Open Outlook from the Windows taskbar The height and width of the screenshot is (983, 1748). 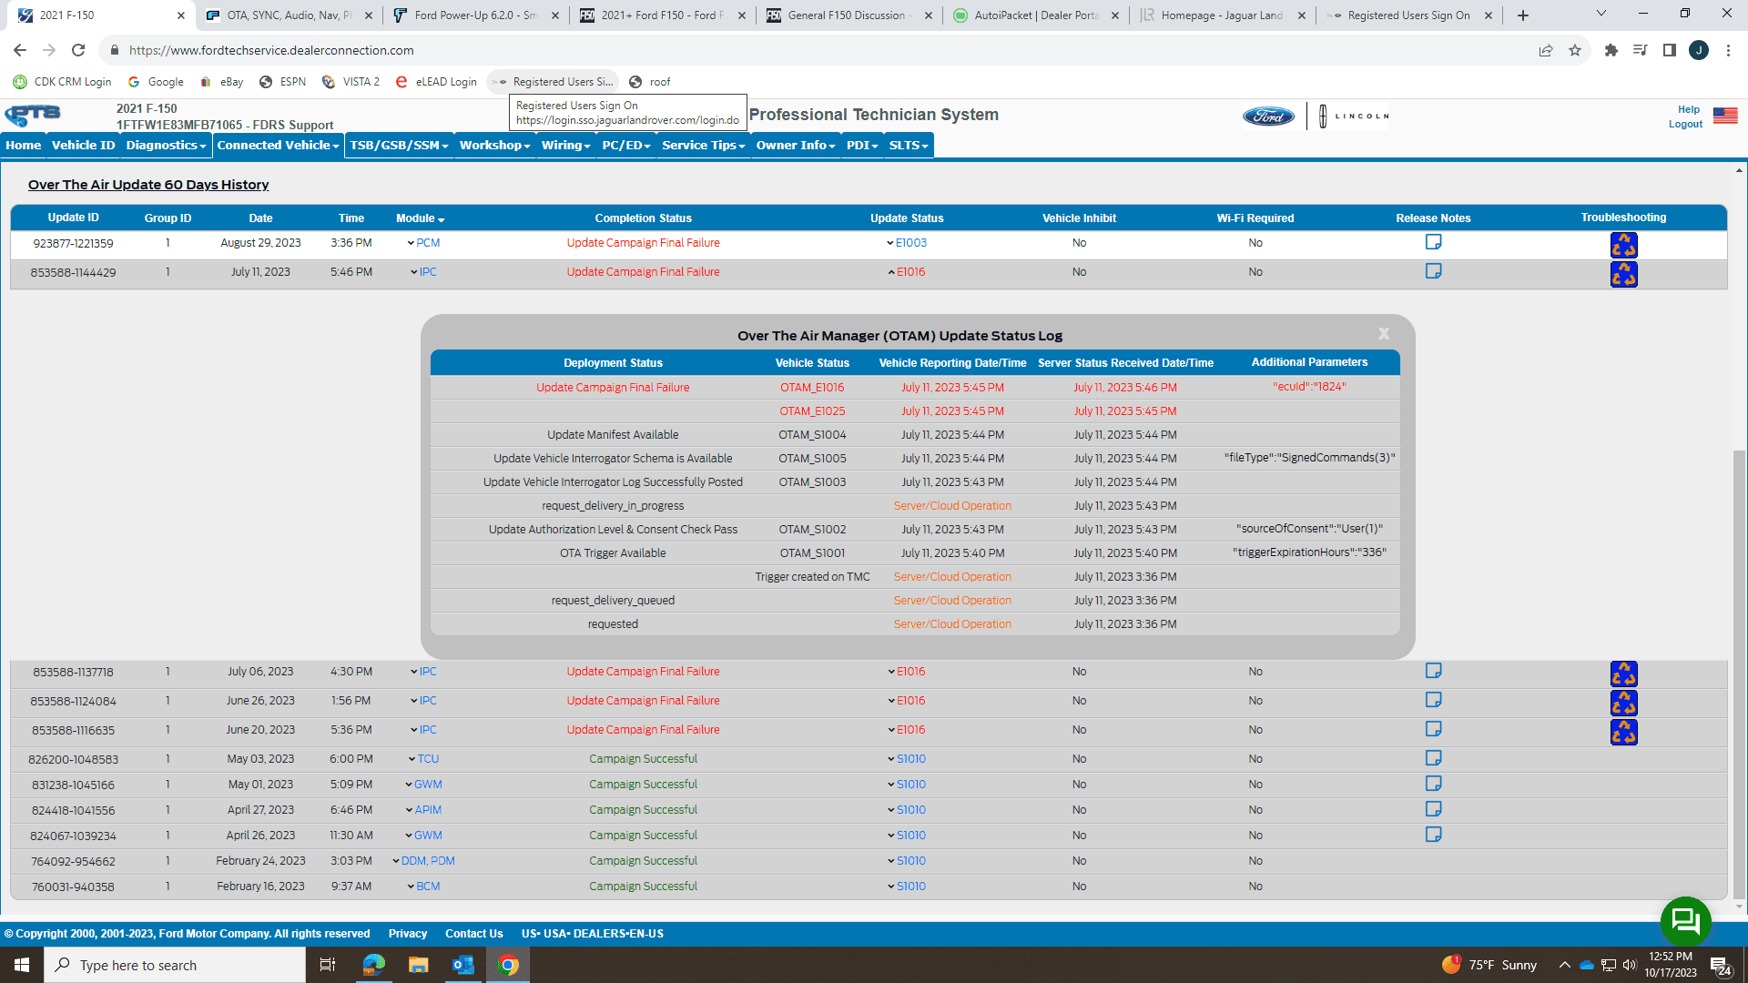(462, 965)
